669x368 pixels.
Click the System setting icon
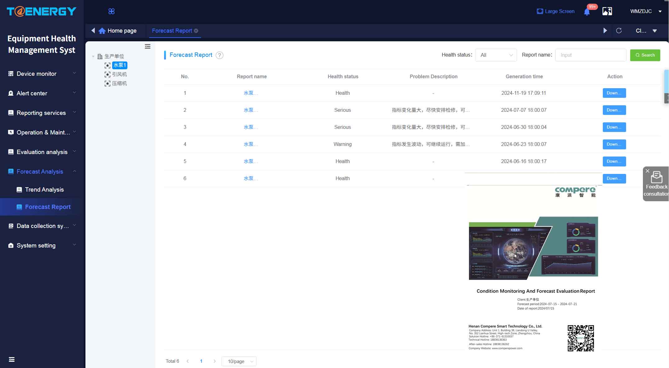click(11, 245)
